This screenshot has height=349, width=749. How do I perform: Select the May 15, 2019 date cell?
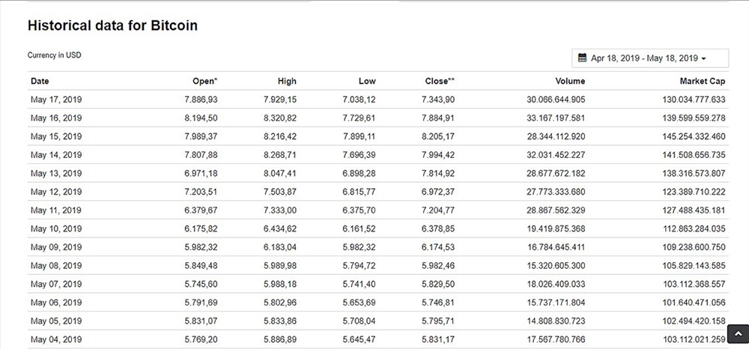[56, 136]
